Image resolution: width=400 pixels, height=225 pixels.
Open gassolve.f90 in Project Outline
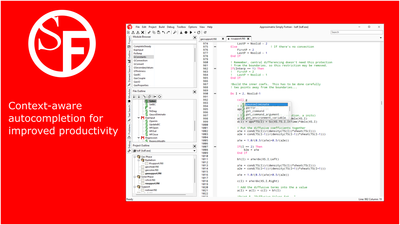[152, 170]
